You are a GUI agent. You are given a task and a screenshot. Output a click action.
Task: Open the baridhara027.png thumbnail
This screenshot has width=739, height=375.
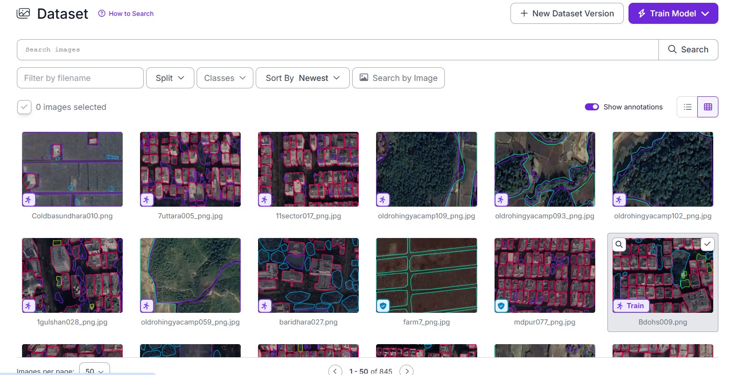click(x=308, y=275)
